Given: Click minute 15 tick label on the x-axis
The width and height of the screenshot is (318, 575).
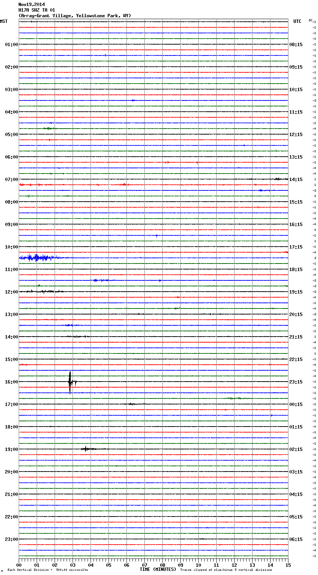Looking at the screenshot, I should (x=288, y=565).
